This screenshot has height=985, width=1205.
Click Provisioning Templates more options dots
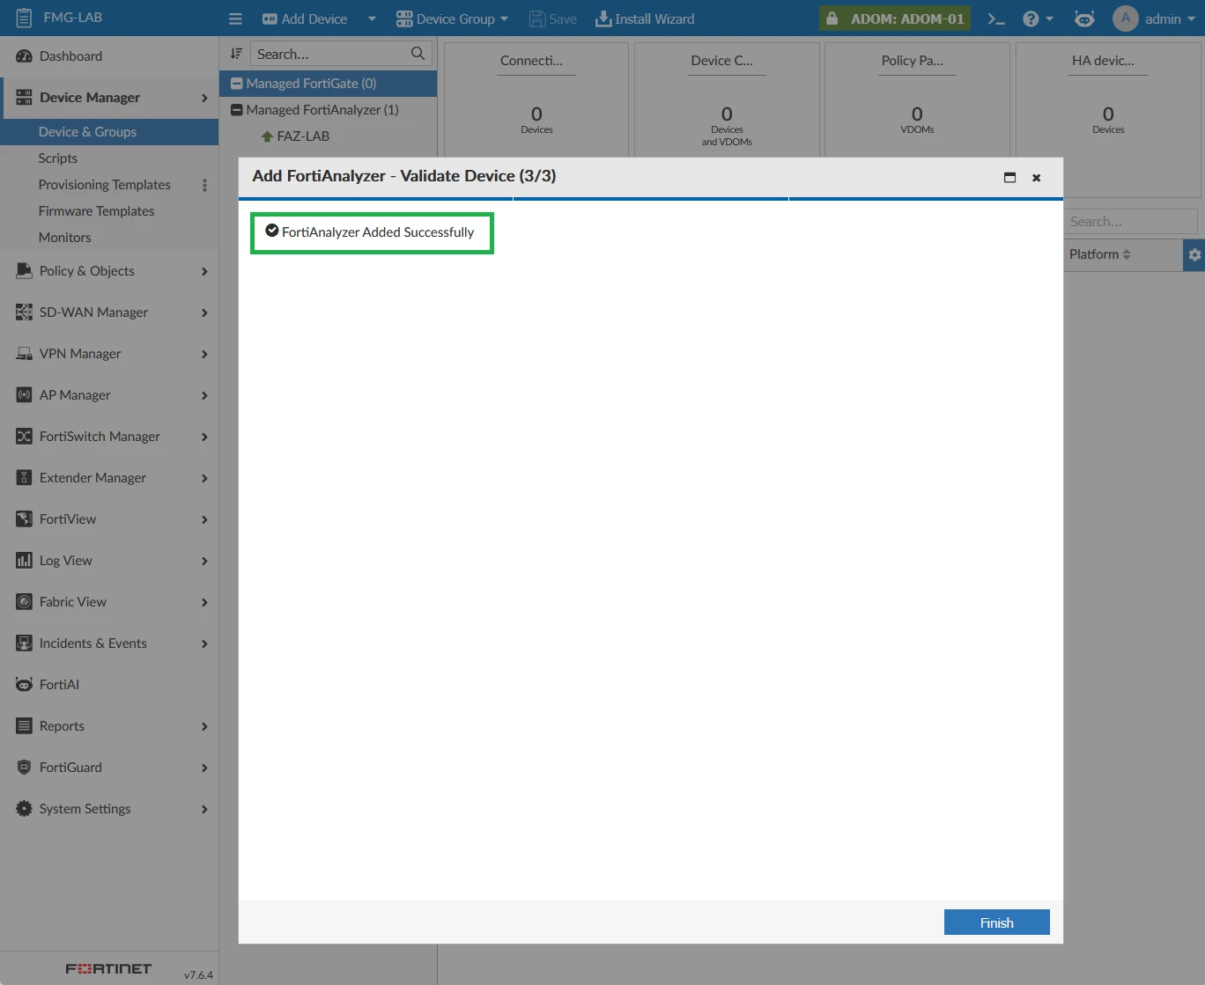point(204,185)
